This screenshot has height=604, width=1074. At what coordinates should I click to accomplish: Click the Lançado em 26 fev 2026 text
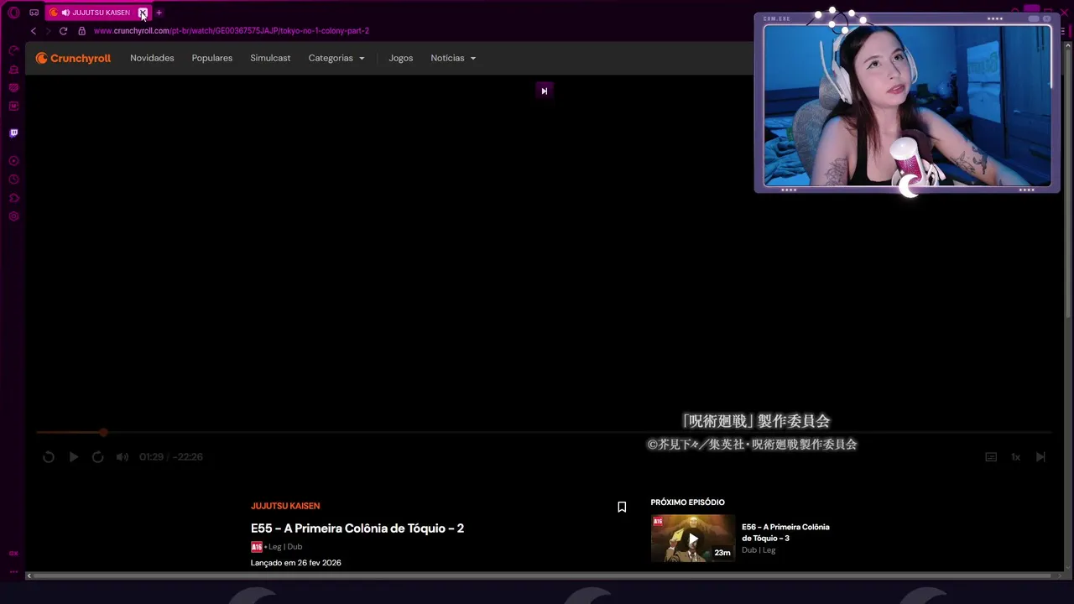point(296,563)
